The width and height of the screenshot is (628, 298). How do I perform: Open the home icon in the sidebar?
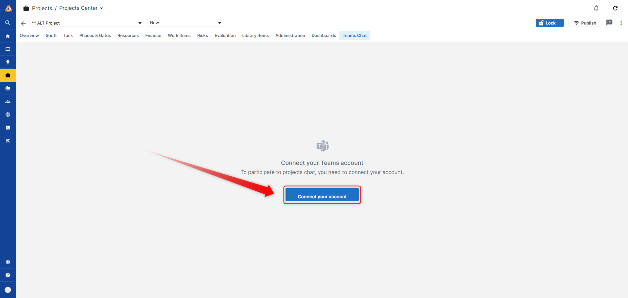(x=8, y=36)
